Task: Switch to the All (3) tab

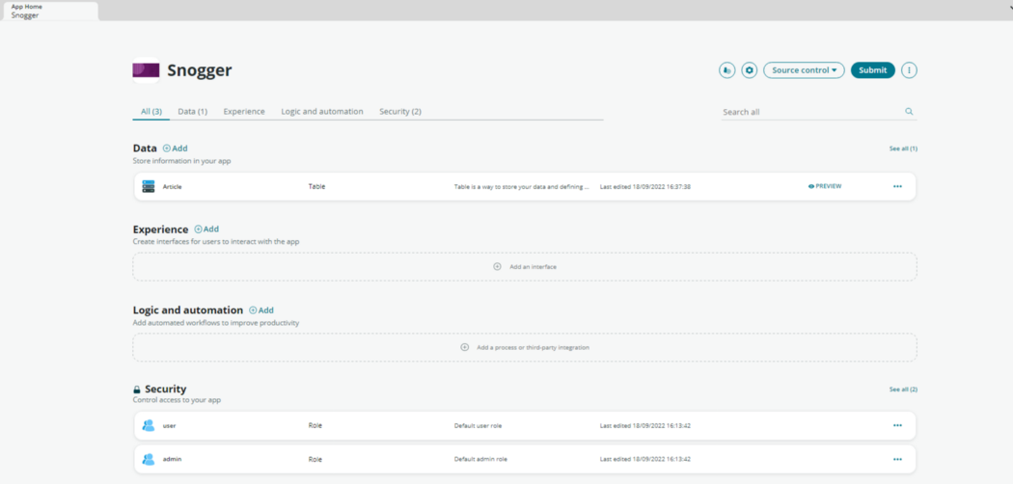Action: click(x=151, y=112)
